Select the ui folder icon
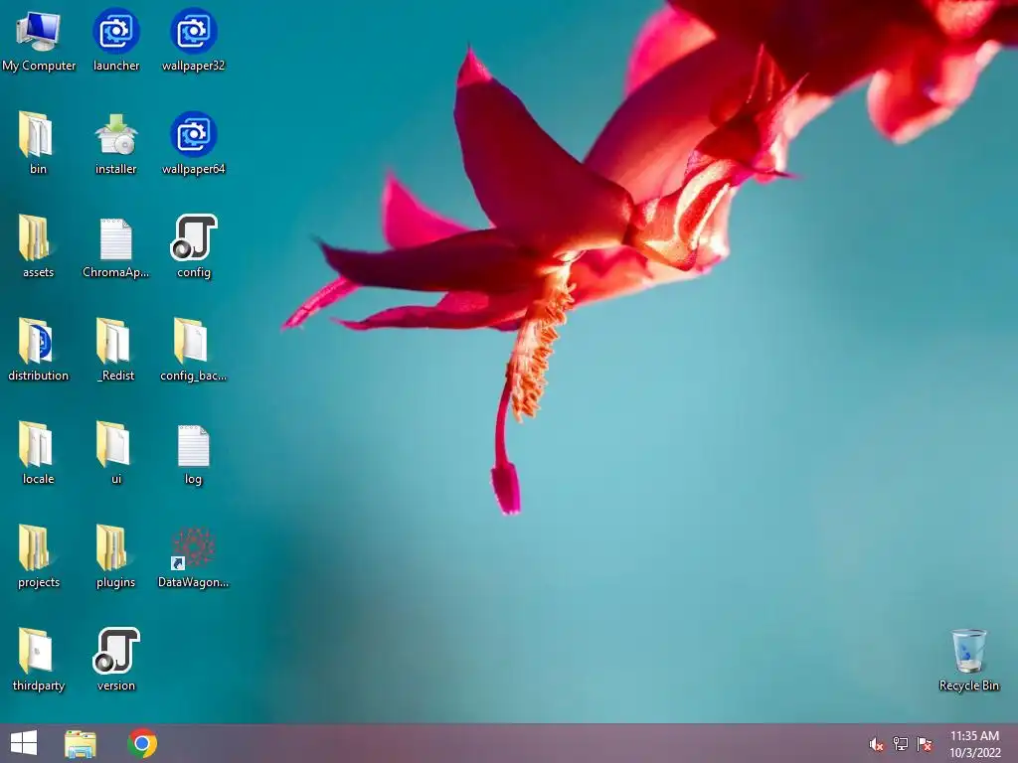The height and width of the screenshot is (763, 1018). click(x=116, y=453)
